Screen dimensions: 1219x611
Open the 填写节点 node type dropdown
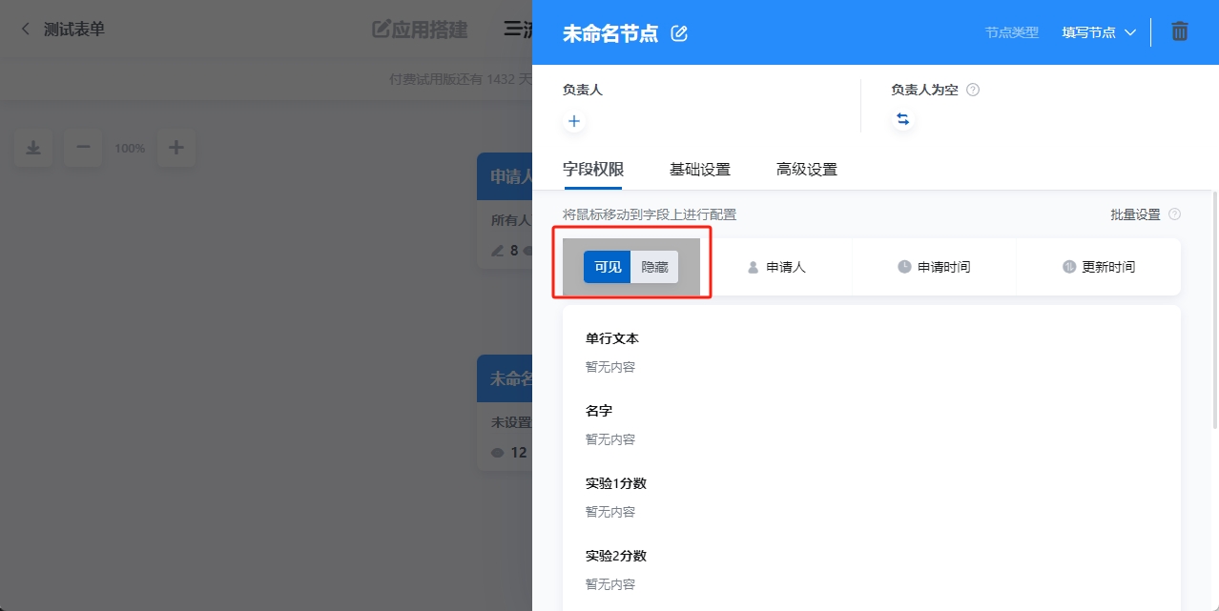tap(1099, 31)
